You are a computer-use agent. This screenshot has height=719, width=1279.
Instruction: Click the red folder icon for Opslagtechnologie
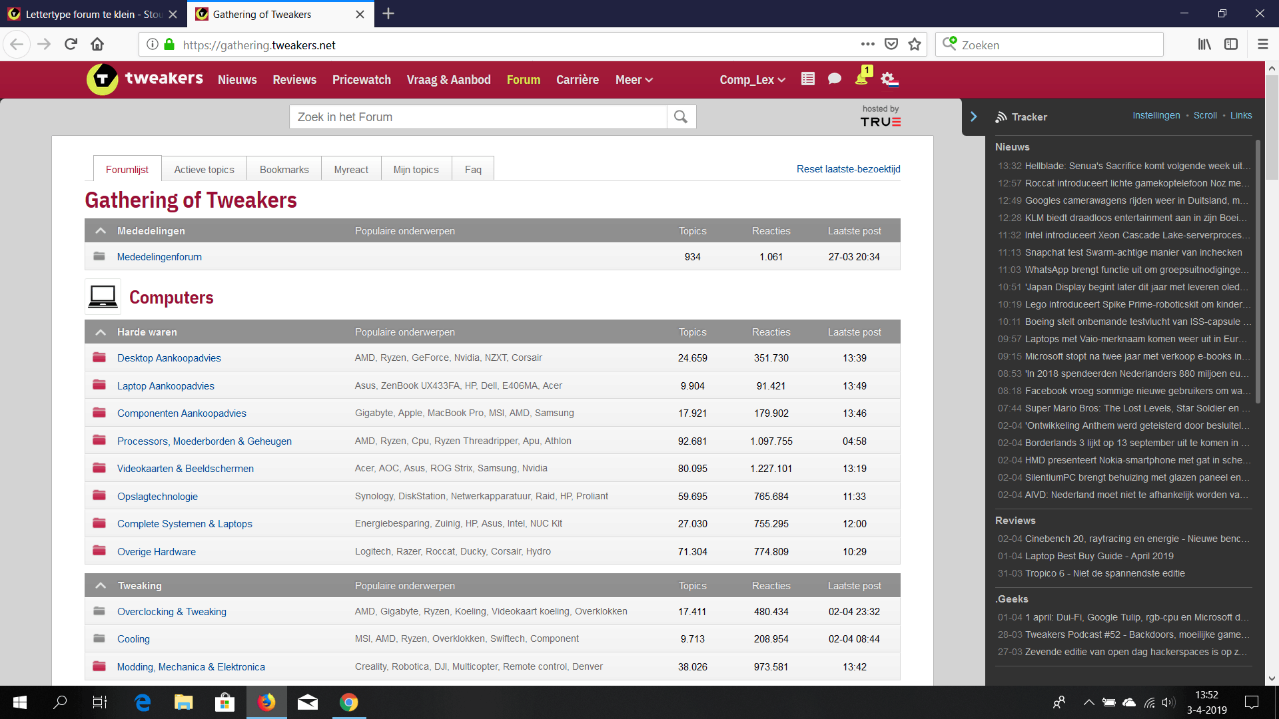coord(99,496)
